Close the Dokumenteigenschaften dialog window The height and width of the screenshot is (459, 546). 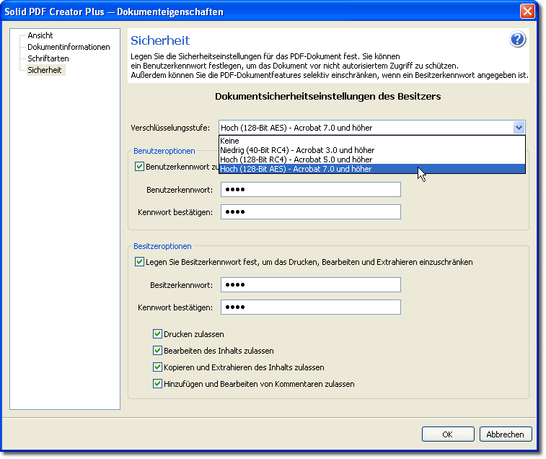pyautogui.click(x=527, y=12)
